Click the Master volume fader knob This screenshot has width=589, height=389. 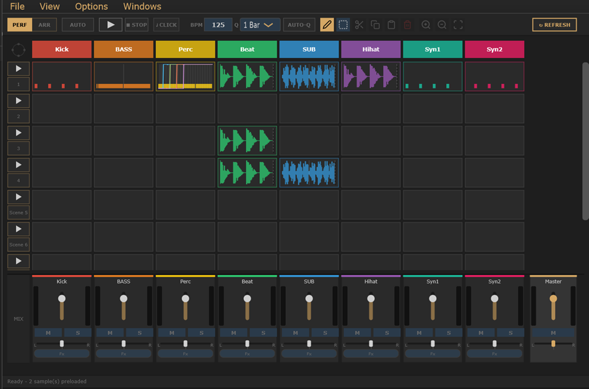click(x=553, y=299)
